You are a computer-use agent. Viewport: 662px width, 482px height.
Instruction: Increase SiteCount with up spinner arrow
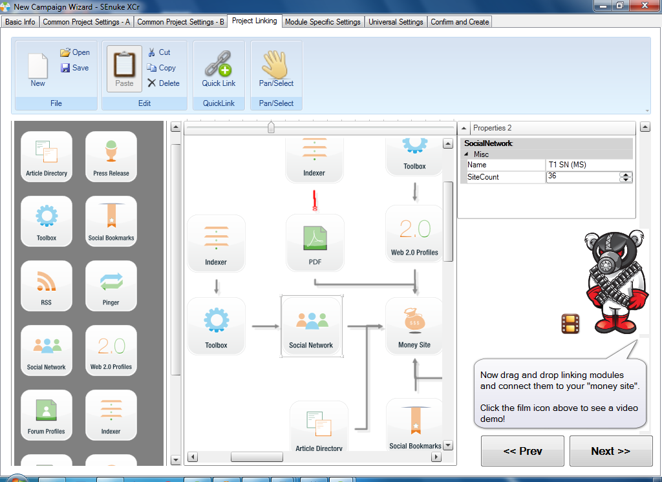[626, 174]
